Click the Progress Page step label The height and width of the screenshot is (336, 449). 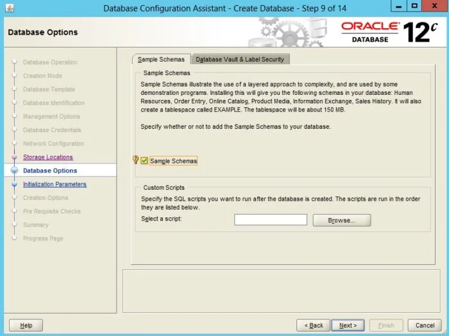pos(43,239)
